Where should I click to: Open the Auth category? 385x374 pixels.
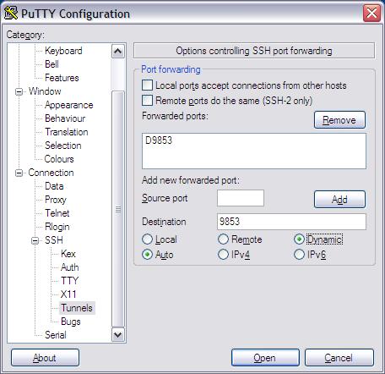[x=70, y=267]
